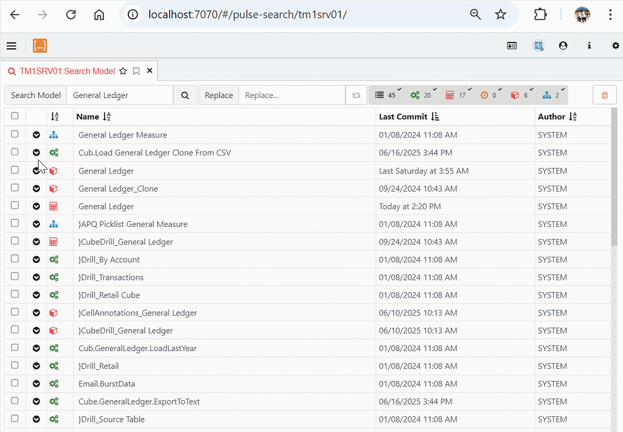Click the bookmark icon on the Search Model tab

tap(136, 71)
